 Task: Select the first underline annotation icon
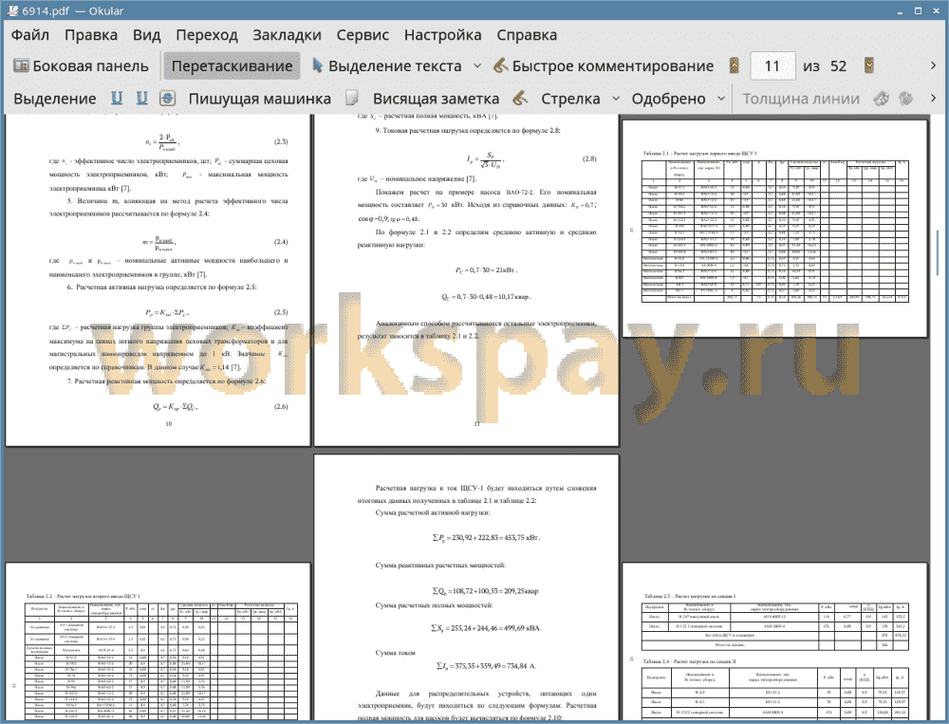tap(117, 98)
